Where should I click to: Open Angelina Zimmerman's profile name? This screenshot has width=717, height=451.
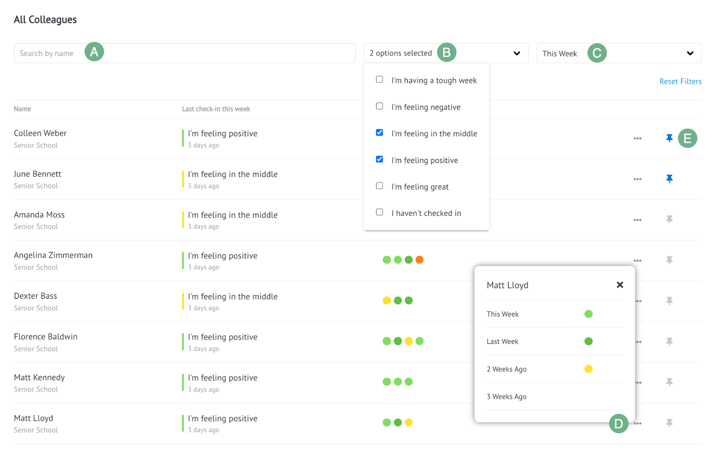click(53, 255)
